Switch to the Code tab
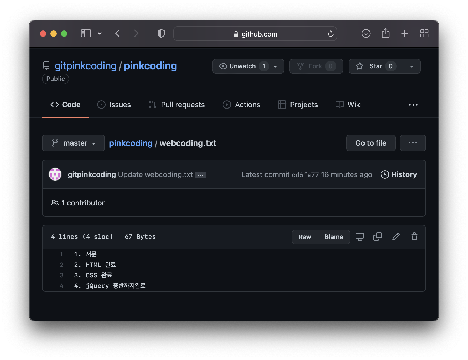This screenshot has width=468, height=360. click(65, 105)
